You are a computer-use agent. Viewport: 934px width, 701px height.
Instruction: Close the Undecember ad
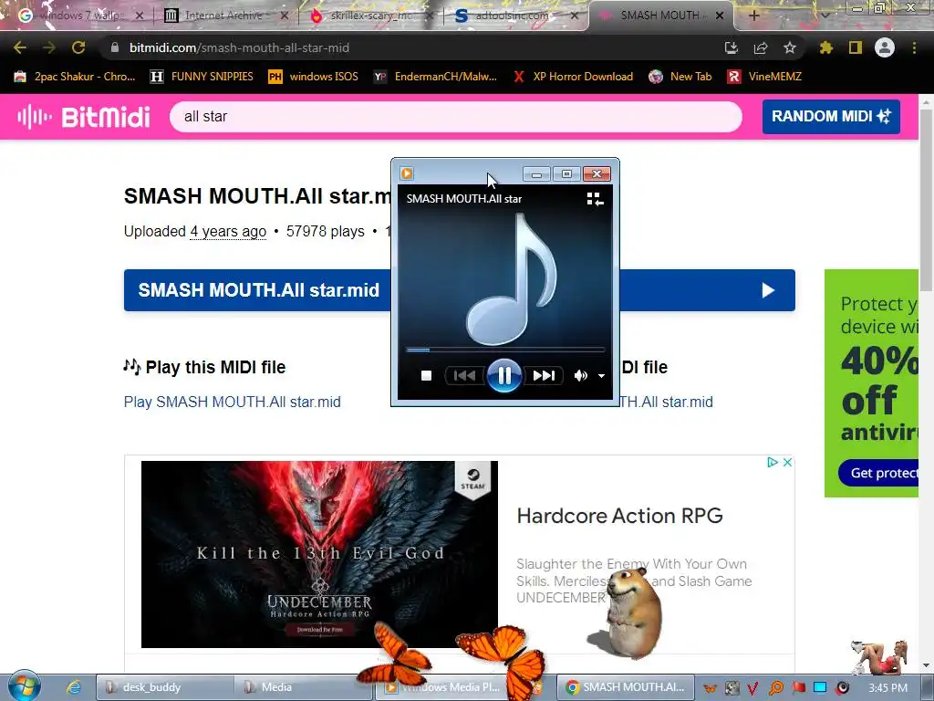[787, 462]
